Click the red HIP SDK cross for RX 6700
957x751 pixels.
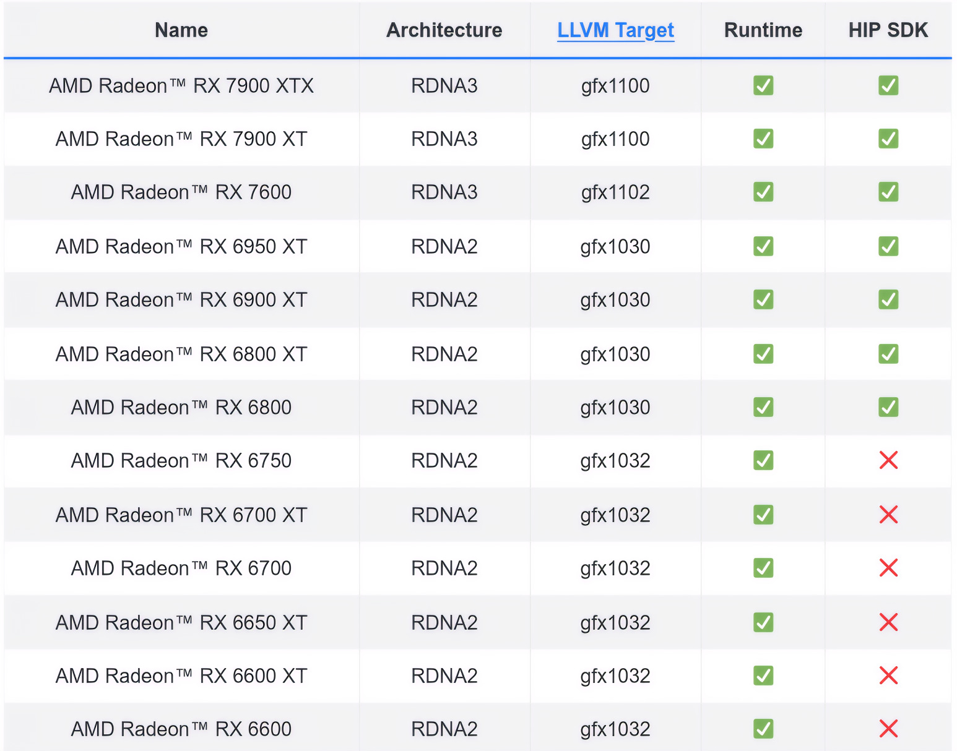coord(888,568)
